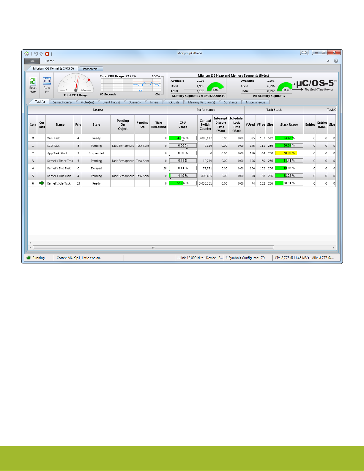The width and height of the screenshot is (364, 471).
Task: Click the Pending On Object column header
Action: tap(123, 125)
